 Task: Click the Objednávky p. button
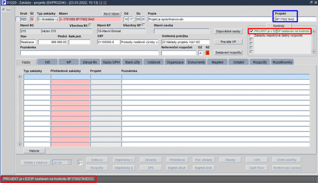[124, 168]
